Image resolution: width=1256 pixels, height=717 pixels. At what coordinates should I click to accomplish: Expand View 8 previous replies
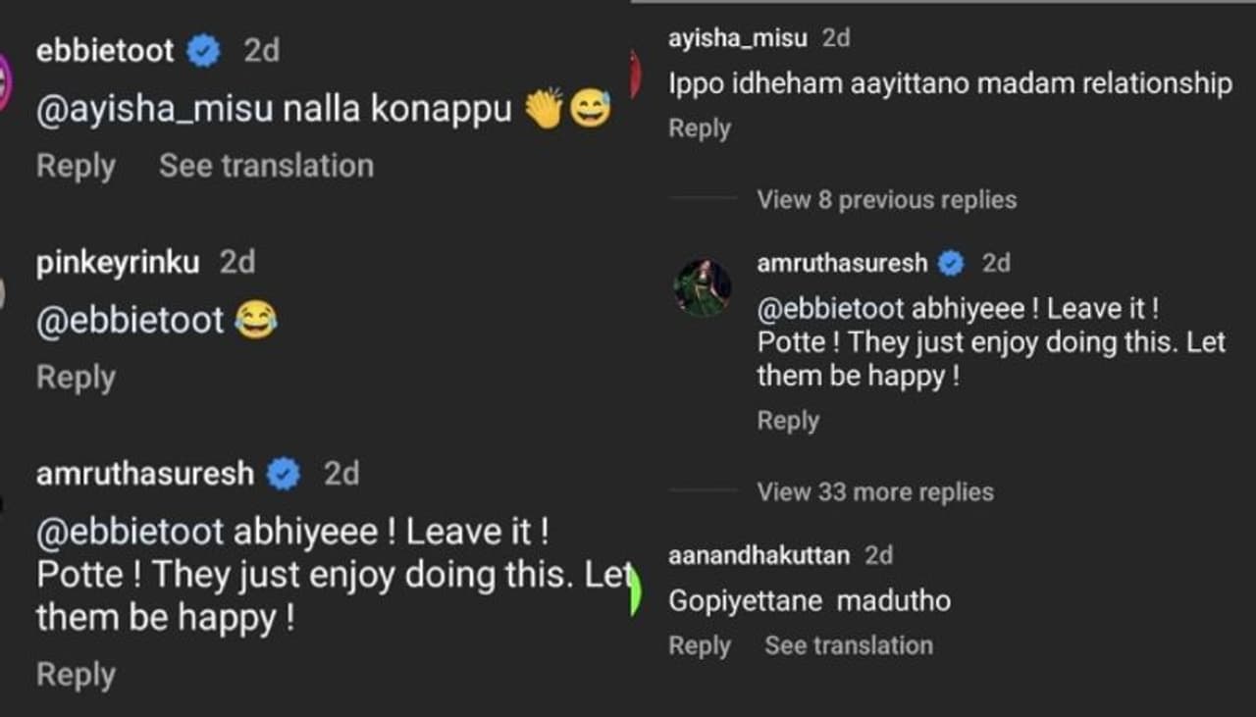886,200
